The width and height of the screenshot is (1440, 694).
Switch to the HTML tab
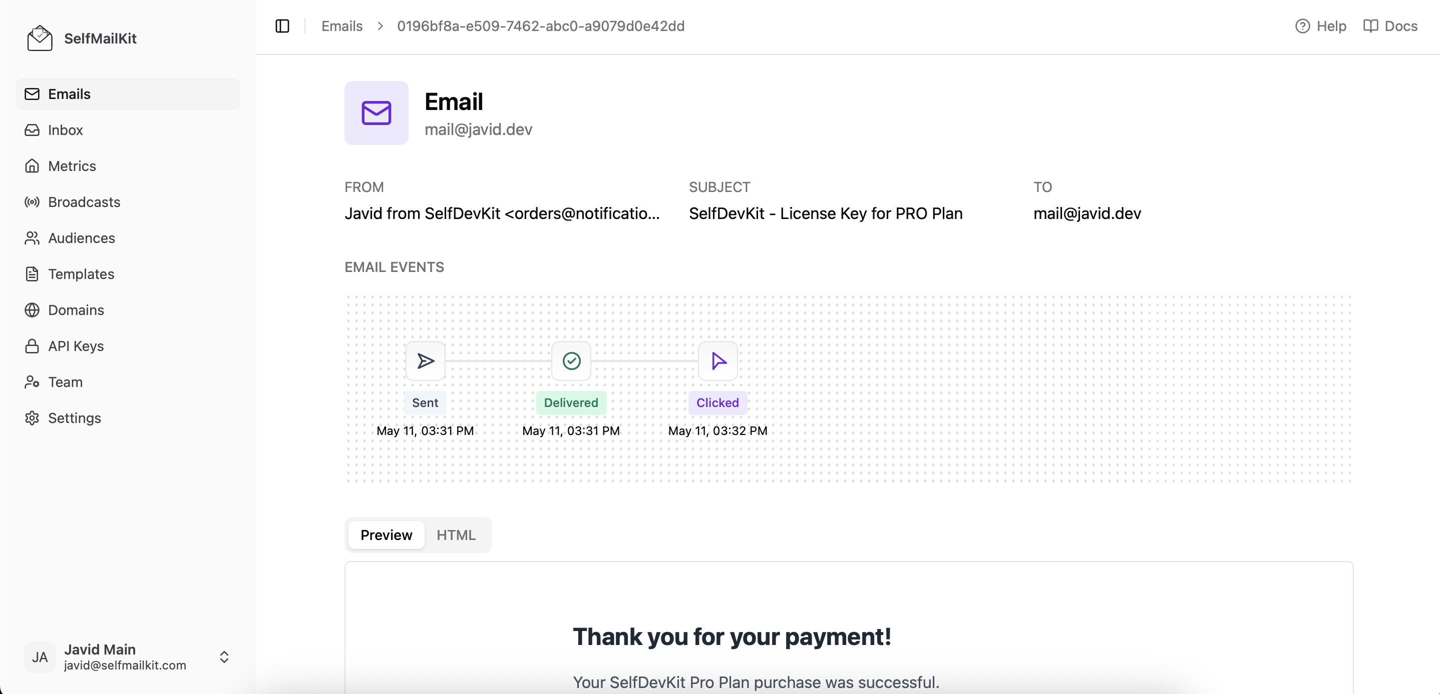click(x=456, y=535)
